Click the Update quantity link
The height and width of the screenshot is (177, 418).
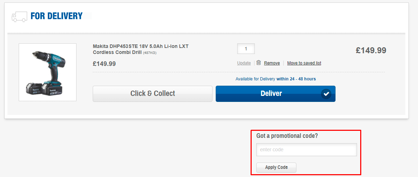tap(244, 63)
